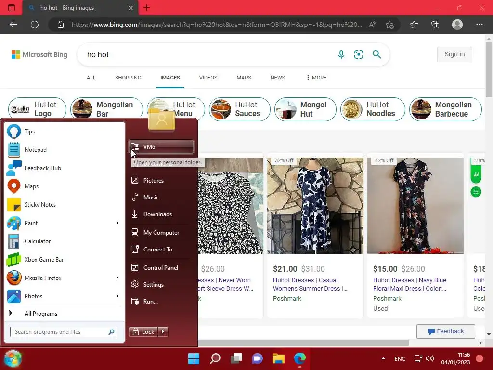
Task: Open Music folder in start menu
Action: tap(161, 197)
